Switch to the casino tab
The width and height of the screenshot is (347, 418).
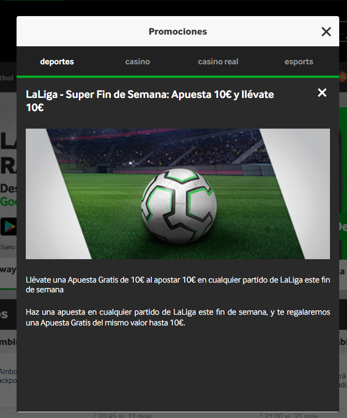[x=137, y=61]
